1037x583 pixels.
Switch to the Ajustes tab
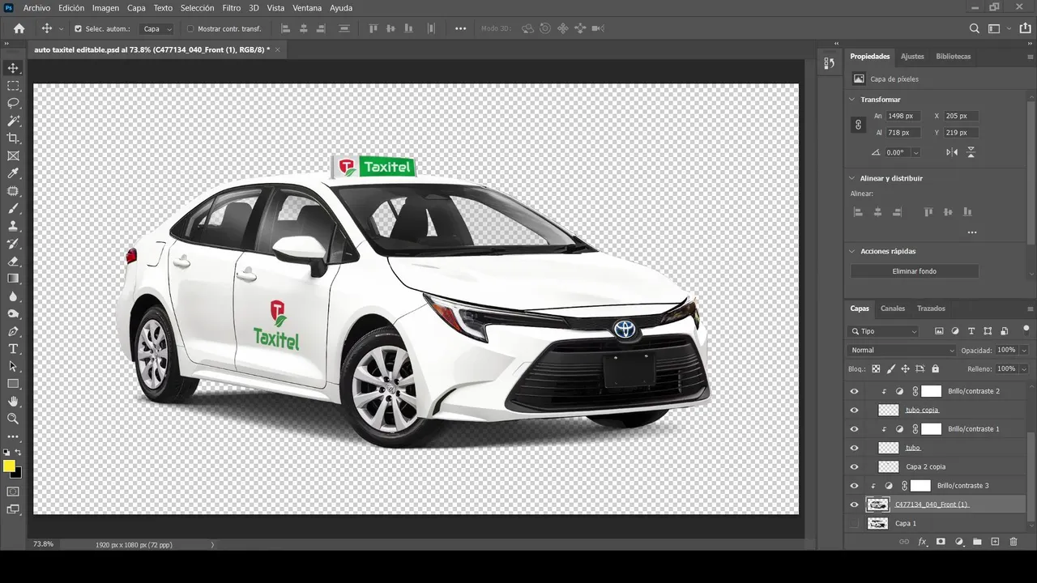coord(912,57)
